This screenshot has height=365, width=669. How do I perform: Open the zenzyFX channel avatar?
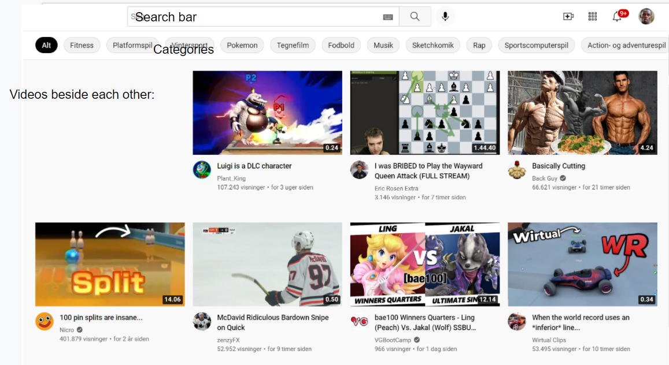pos(202,321)
